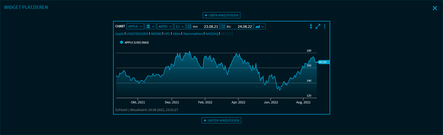Click the Stammaktien link
Screen dimensions: 443x135
coord(193,34)
